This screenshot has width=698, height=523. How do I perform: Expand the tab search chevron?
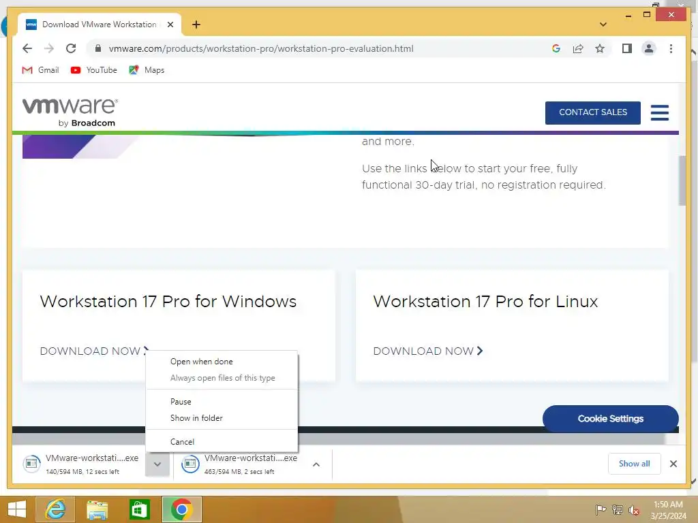603,25
